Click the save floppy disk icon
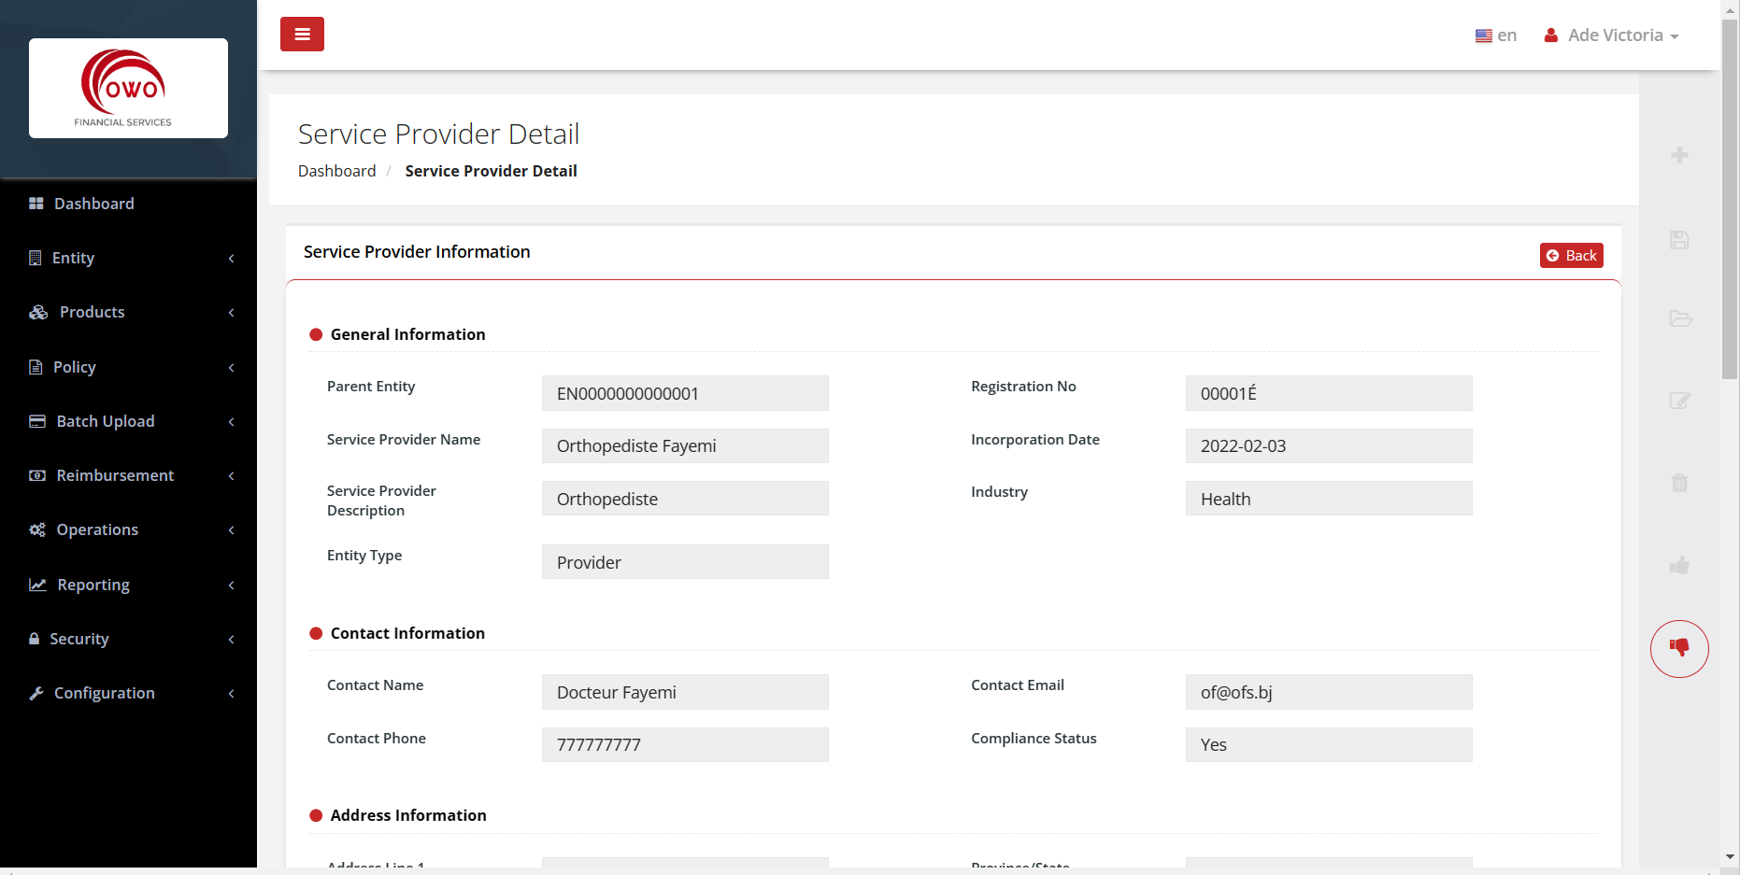1740x875 pixels. [x=1679, y=240]
